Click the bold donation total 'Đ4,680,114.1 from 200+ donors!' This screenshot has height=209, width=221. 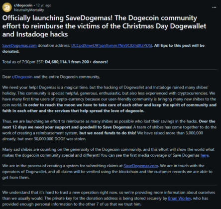[x=76, y=62]
